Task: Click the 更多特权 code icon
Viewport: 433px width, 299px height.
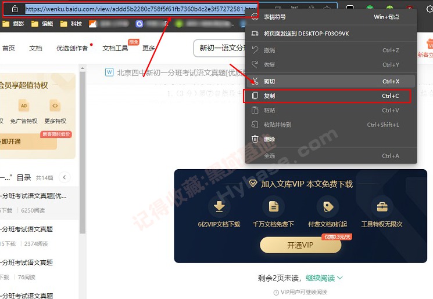Action: pos(55,105)
